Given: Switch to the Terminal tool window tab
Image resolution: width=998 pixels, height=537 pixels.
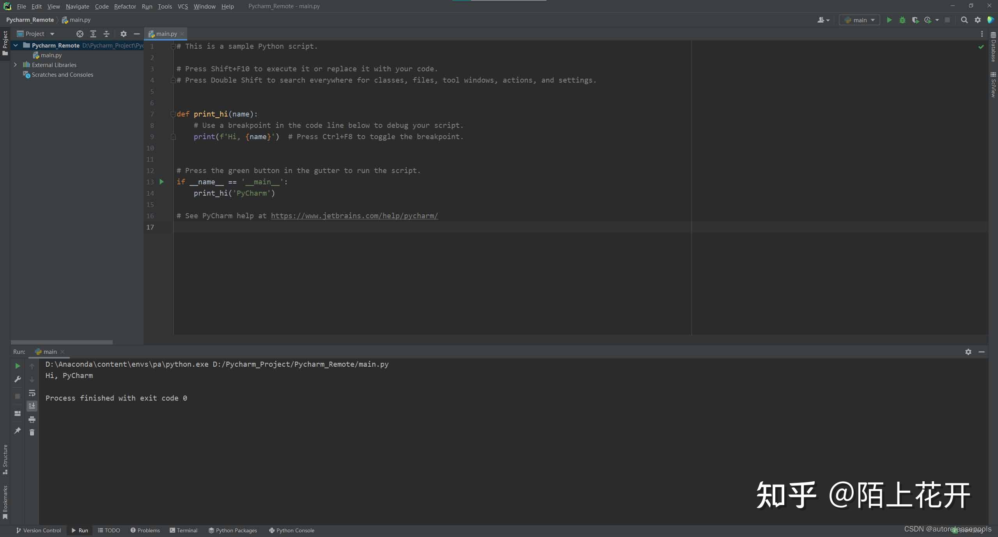Looking at the screenshot, I should tap(183, 530).
